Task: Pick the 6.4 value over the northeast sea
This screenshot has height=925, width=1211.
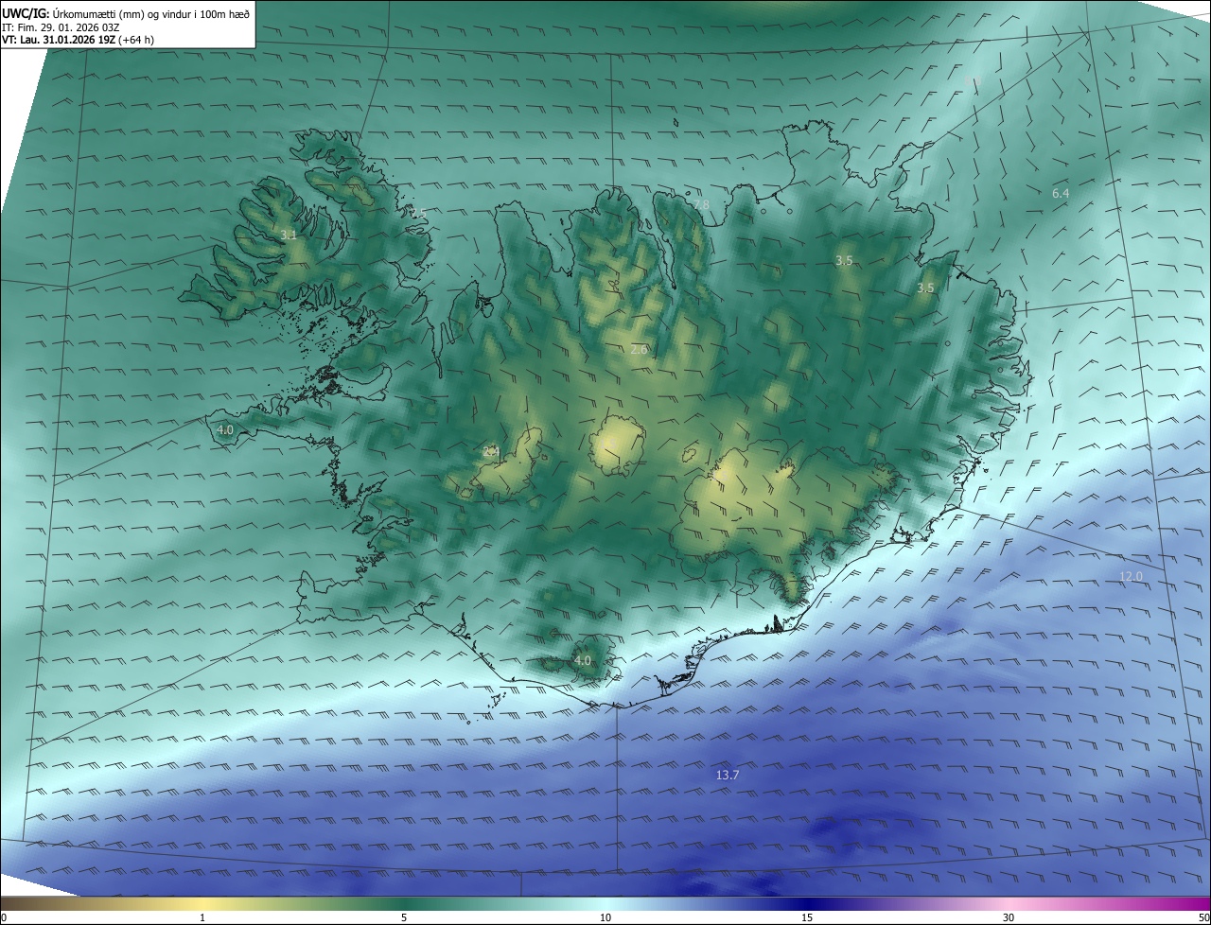Action: point(1061,193)
